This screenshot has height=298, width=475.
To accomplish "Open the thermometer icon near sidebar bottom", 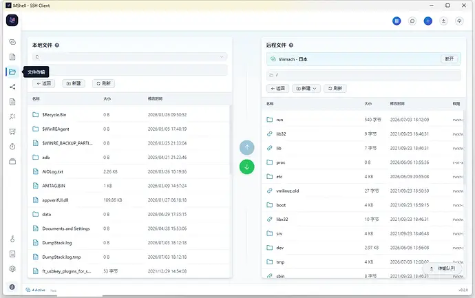I will coord(12,239).
